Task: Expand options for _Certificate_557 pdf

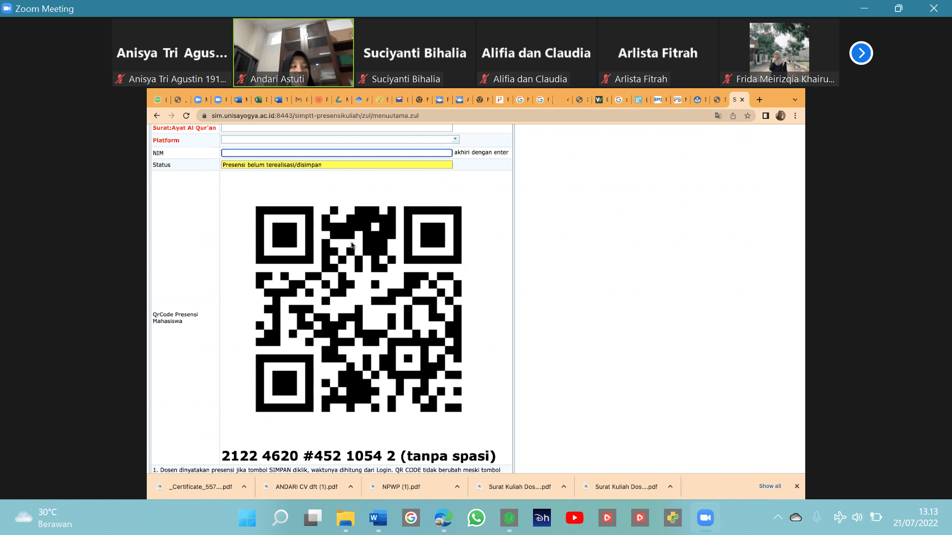Action: (x=244, y=486)
